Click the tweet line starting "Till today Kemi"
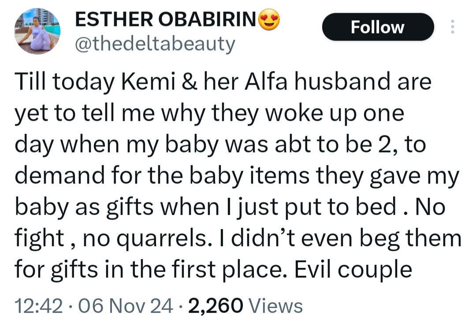This screenshot has height=327, width=476. point(223,83)
